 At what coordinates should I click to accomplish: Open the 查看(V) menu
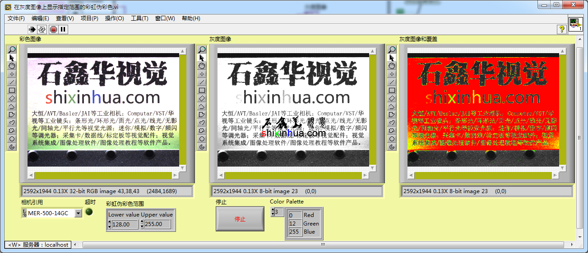tap(65, 18)
